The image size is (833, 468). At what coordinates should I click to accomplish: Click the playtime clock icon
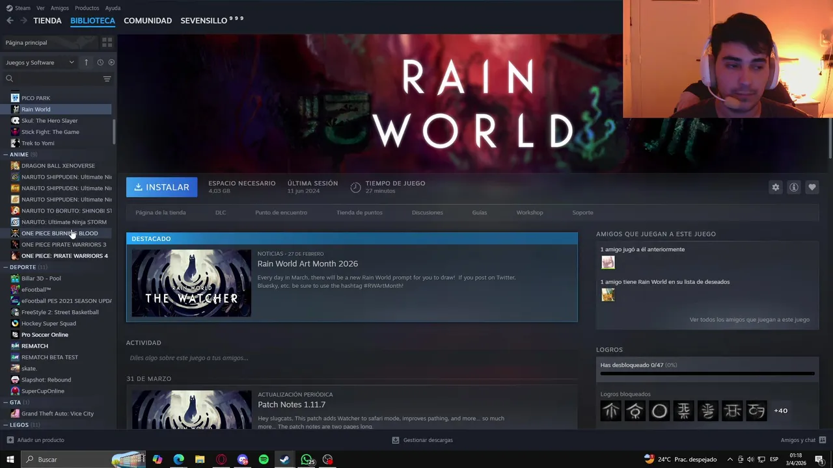355,187
